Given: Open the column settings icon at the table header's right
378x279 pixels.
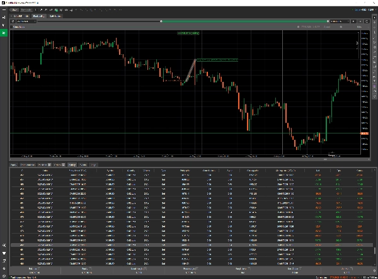Looking at the screenshot, I should click(375, 171).
